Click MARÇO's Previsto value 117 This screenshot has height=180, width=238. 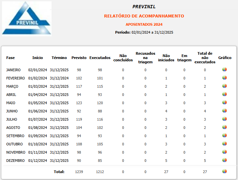(79, 86)
